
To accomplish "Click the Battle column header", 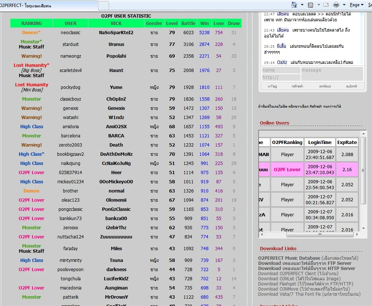I will pos(188,23).
